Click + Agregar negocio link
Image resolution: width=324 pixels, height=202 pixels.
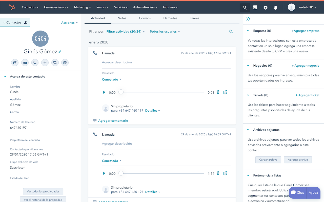[306, 66]
